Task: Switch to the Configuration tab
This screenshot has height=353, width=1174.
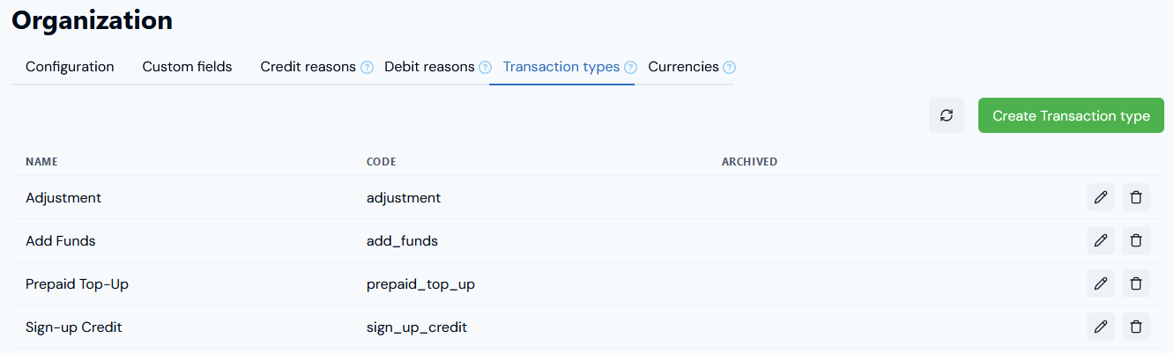Action: point(70,67)
